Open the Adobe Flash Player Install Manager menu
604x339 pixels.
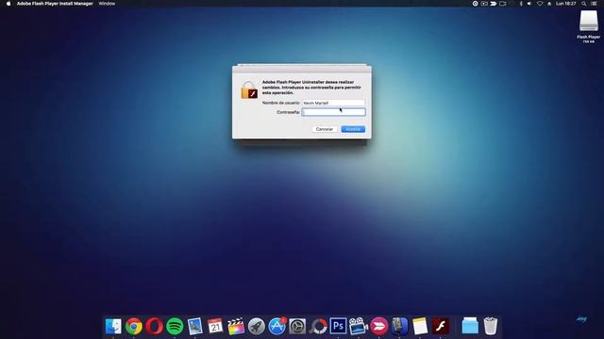tap(55, 4)
